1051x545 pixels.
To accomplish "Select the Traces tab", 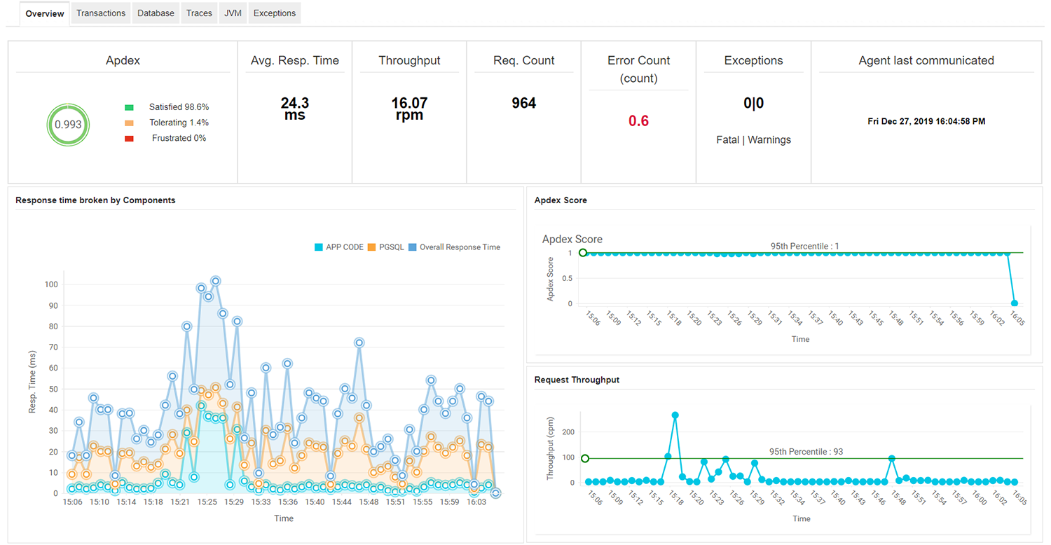I will click(199, 13).
